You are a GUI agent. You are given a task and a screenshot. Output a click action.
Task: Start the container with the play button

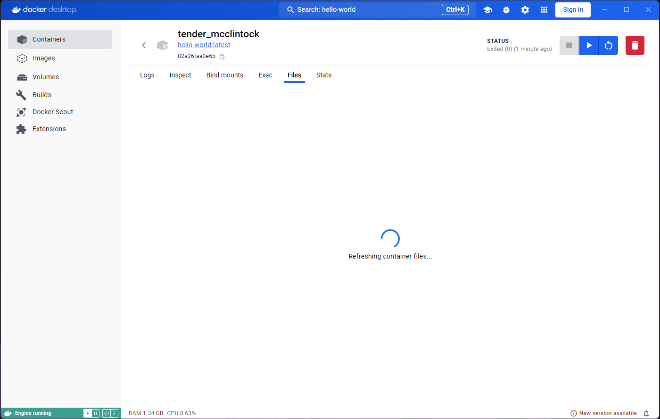589,45
